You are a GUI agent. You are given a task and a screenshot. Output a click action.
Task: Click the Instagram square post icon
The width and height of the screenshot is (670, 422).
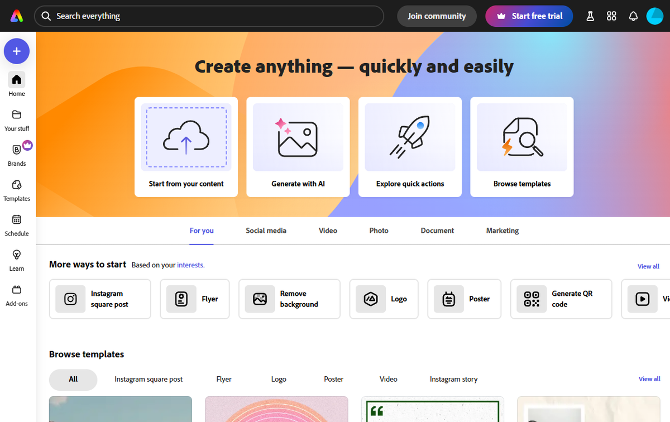(70, 299)
